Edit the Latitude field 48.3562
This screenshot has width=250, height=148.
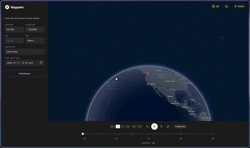14,29
